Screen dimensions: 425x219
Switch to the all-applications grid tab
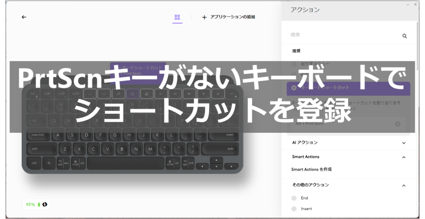[177, 17]
